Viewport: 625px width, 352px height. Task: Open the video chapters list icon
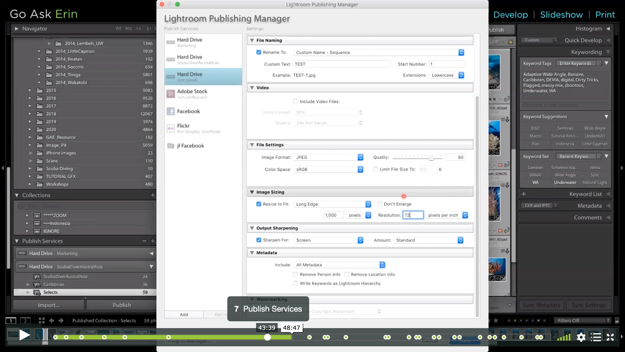[596, 337]
